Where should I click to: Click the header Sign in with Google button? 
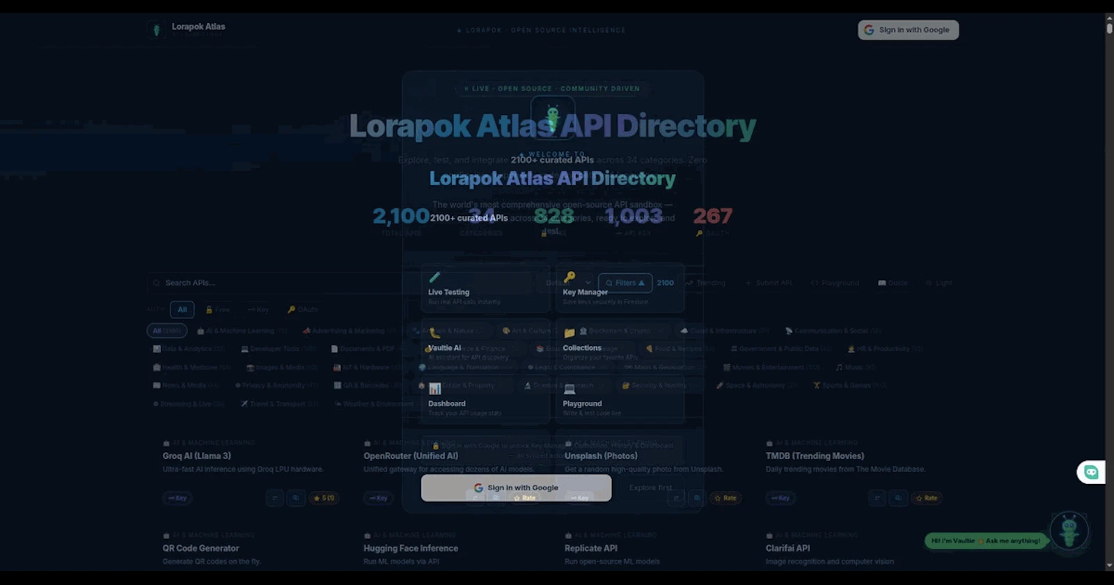click(908, 30)
